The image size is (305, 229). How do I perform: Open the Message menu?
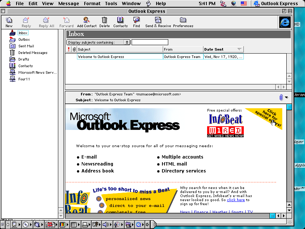(x=69, y=4)
